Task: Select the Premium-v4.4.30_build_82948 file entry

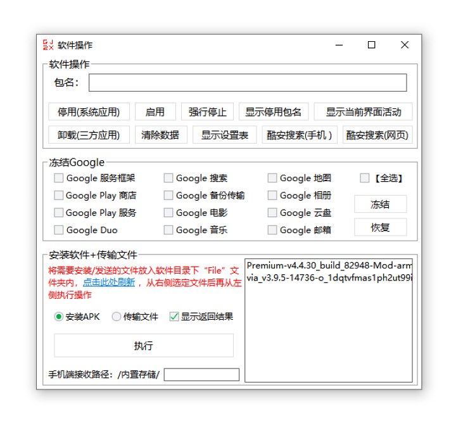Action: 329,265
